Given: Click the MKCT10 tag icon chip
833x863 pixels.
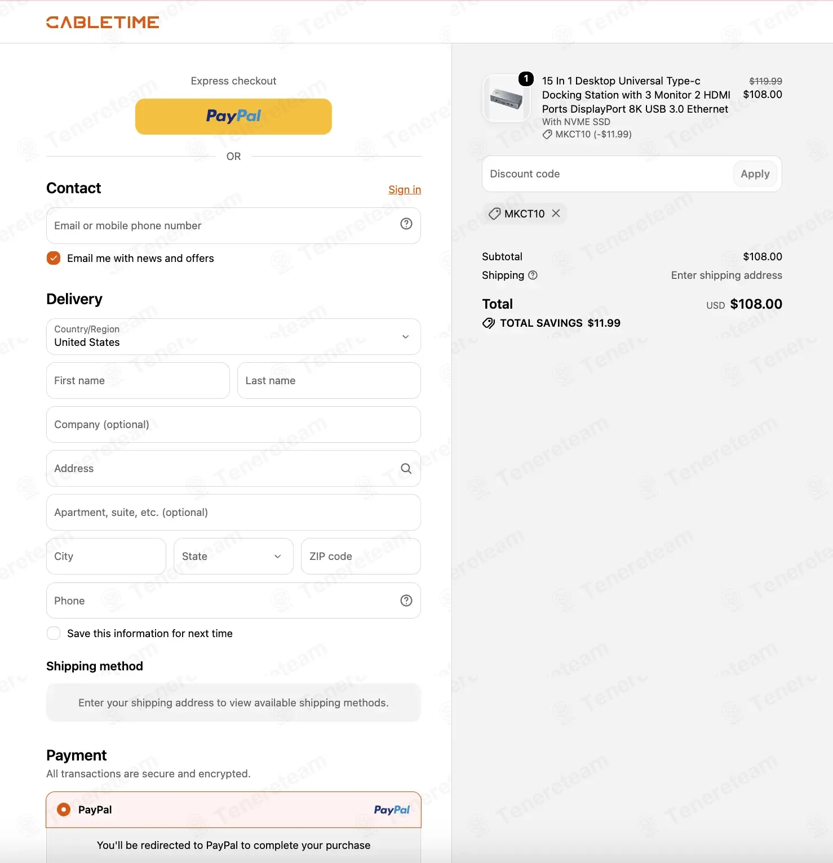Looking at the screenshot, I should click(x=494, y=213).
